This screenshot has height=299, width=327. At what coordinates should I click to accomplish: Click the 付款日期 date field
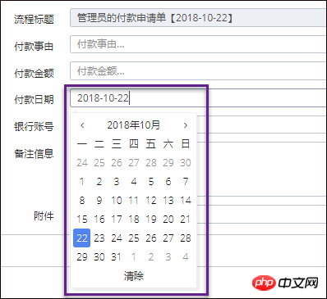[x=198, y=97]
